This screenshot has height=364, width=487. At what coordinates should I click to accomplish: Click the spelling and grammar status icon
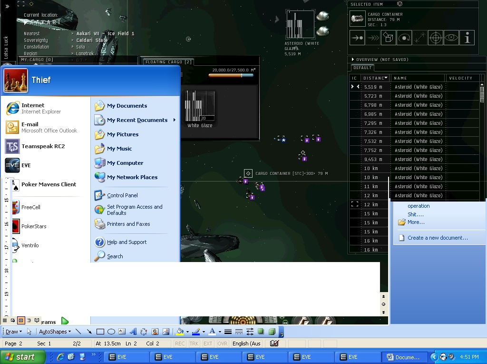tap(274, 344)
